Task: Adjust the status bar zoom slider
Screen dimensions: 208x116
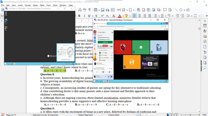Action: point(190,115)
